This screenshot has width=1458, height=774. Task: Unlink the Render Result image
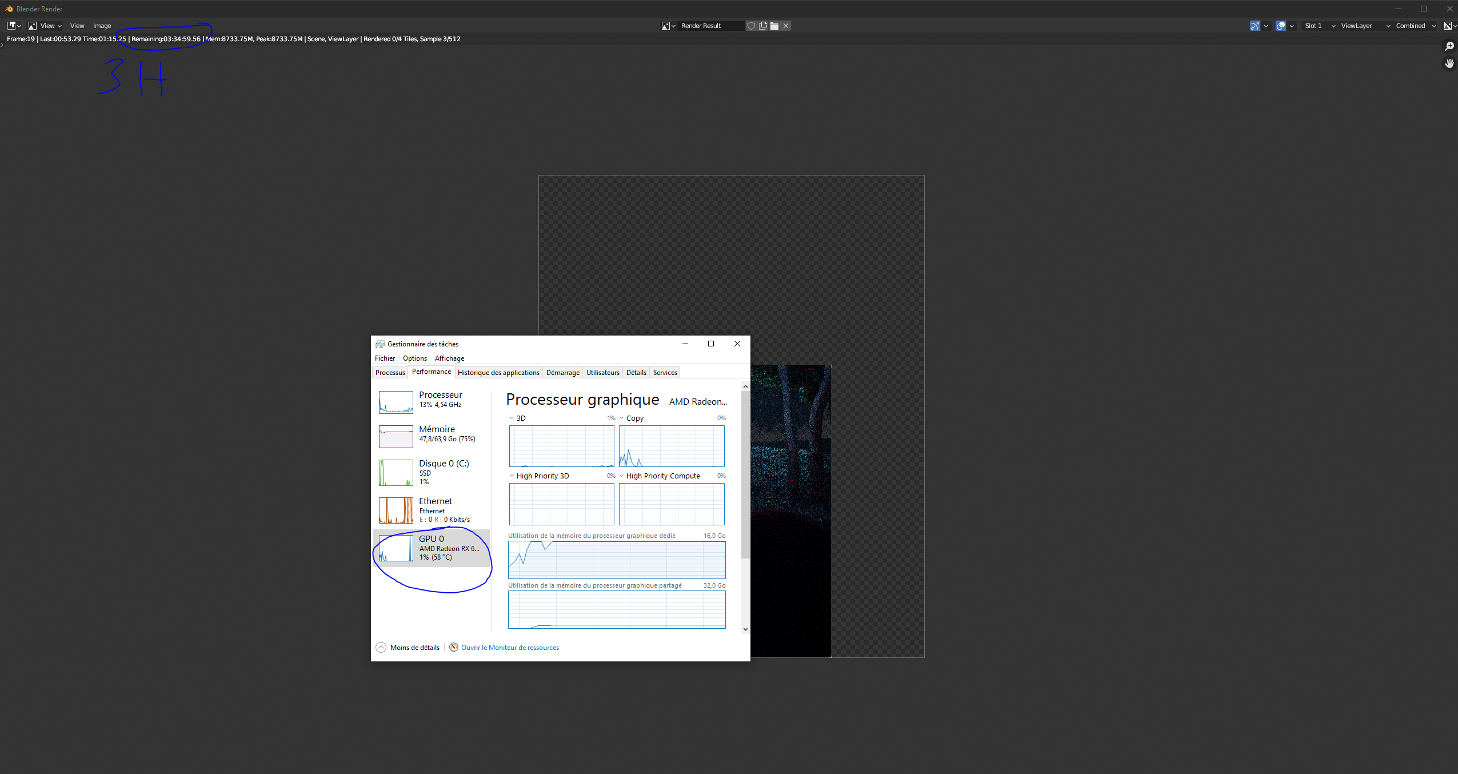(786, 26)
